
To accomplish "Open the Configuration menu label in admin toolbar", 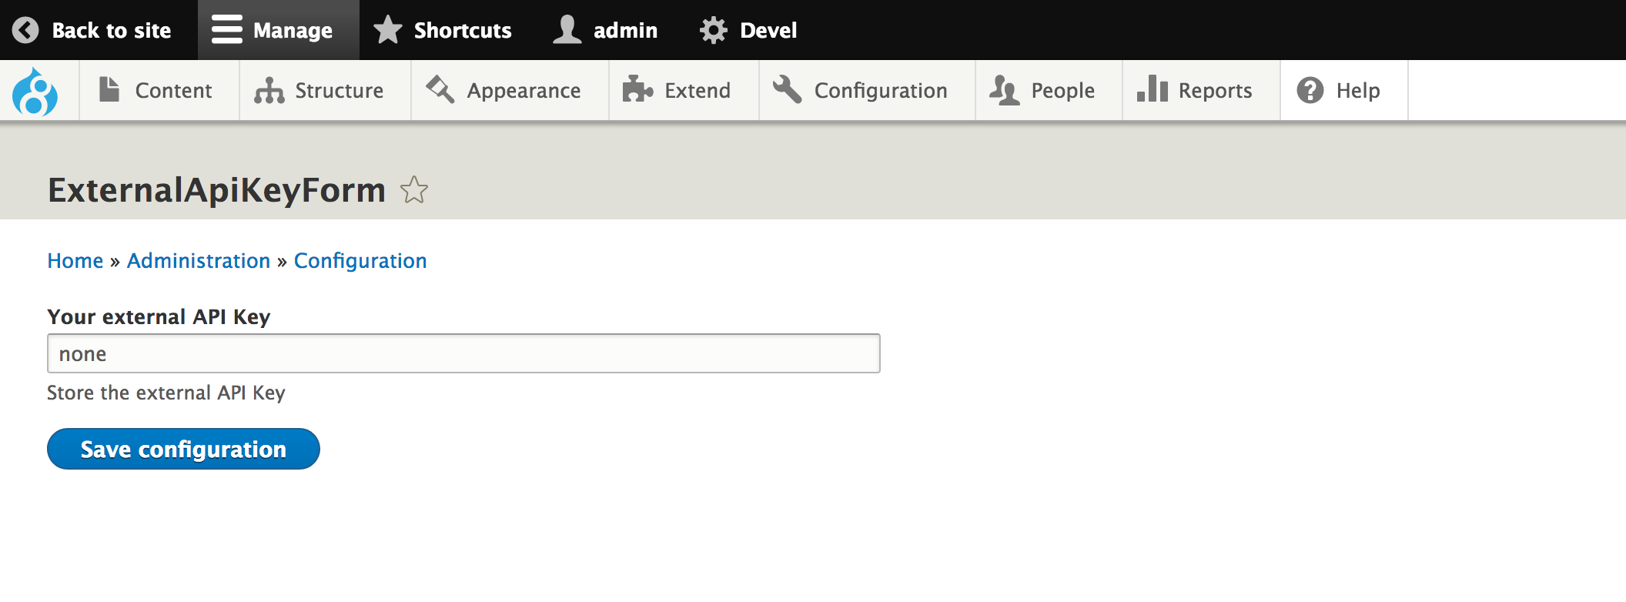I will [x=881, y=91].
